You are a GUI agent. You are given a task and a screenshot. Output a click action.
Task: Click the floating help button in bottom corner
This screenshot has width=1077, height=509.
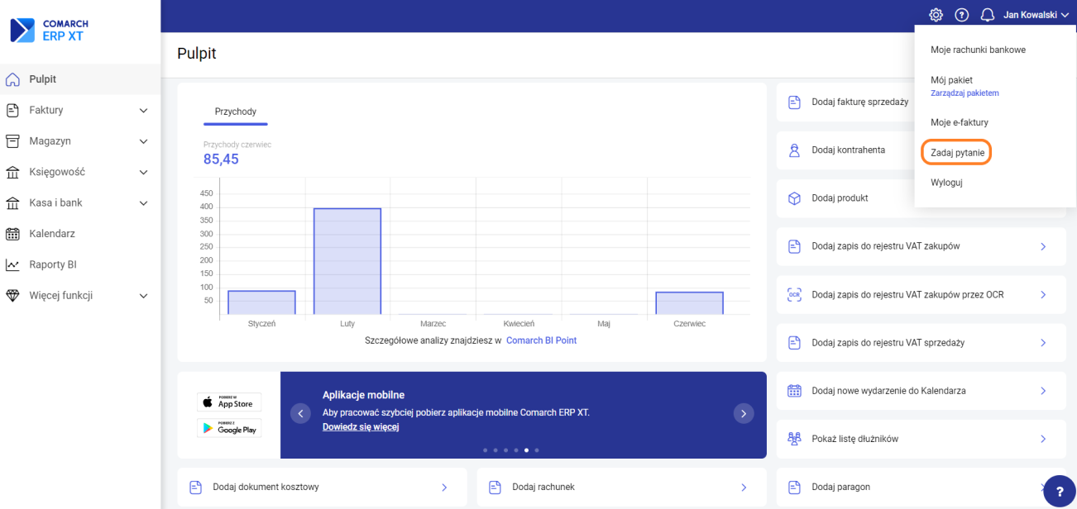tap(1060, 491)
